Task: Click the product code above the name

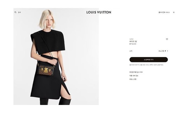Action: pos(131,39)
